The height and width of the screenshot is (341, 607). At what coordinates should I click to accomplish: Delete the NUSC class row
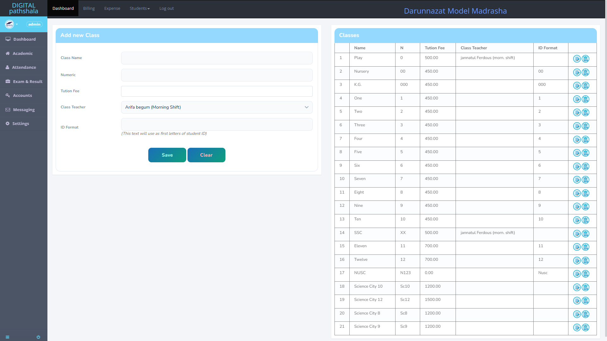click(586, 274)
